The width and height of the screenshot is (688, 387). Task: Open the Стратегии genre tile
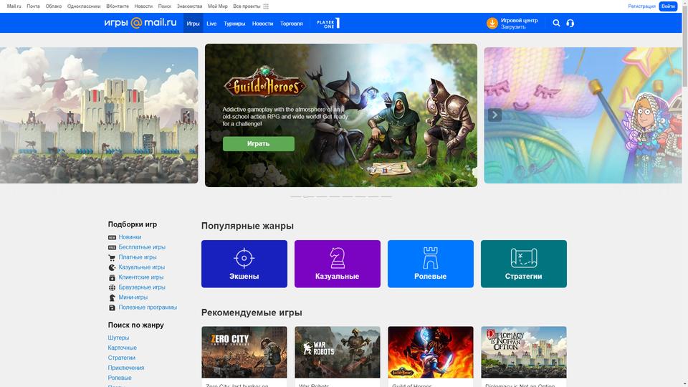[523, 264]
